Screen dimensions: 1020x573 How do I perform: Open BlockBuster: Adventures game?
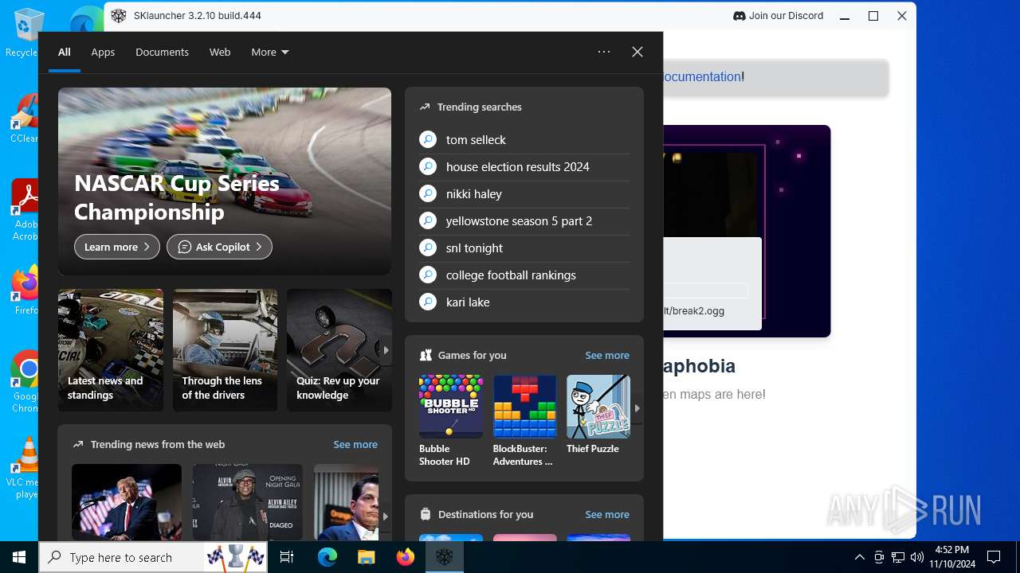pos(524,421)
